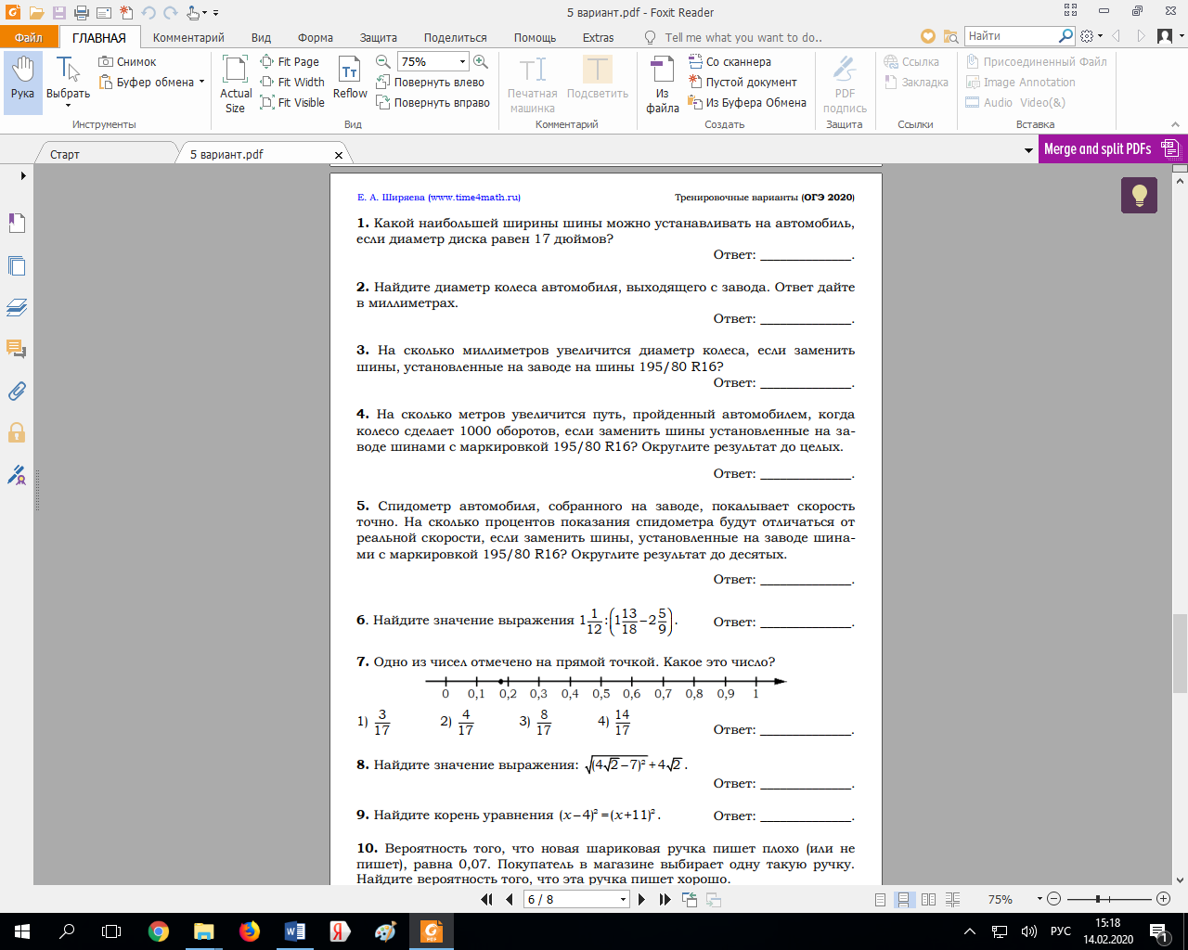The height and width of the screenshot is (950, 1188).
Task: Click the zoom slider handle
Action: (x=1098, y=899)
